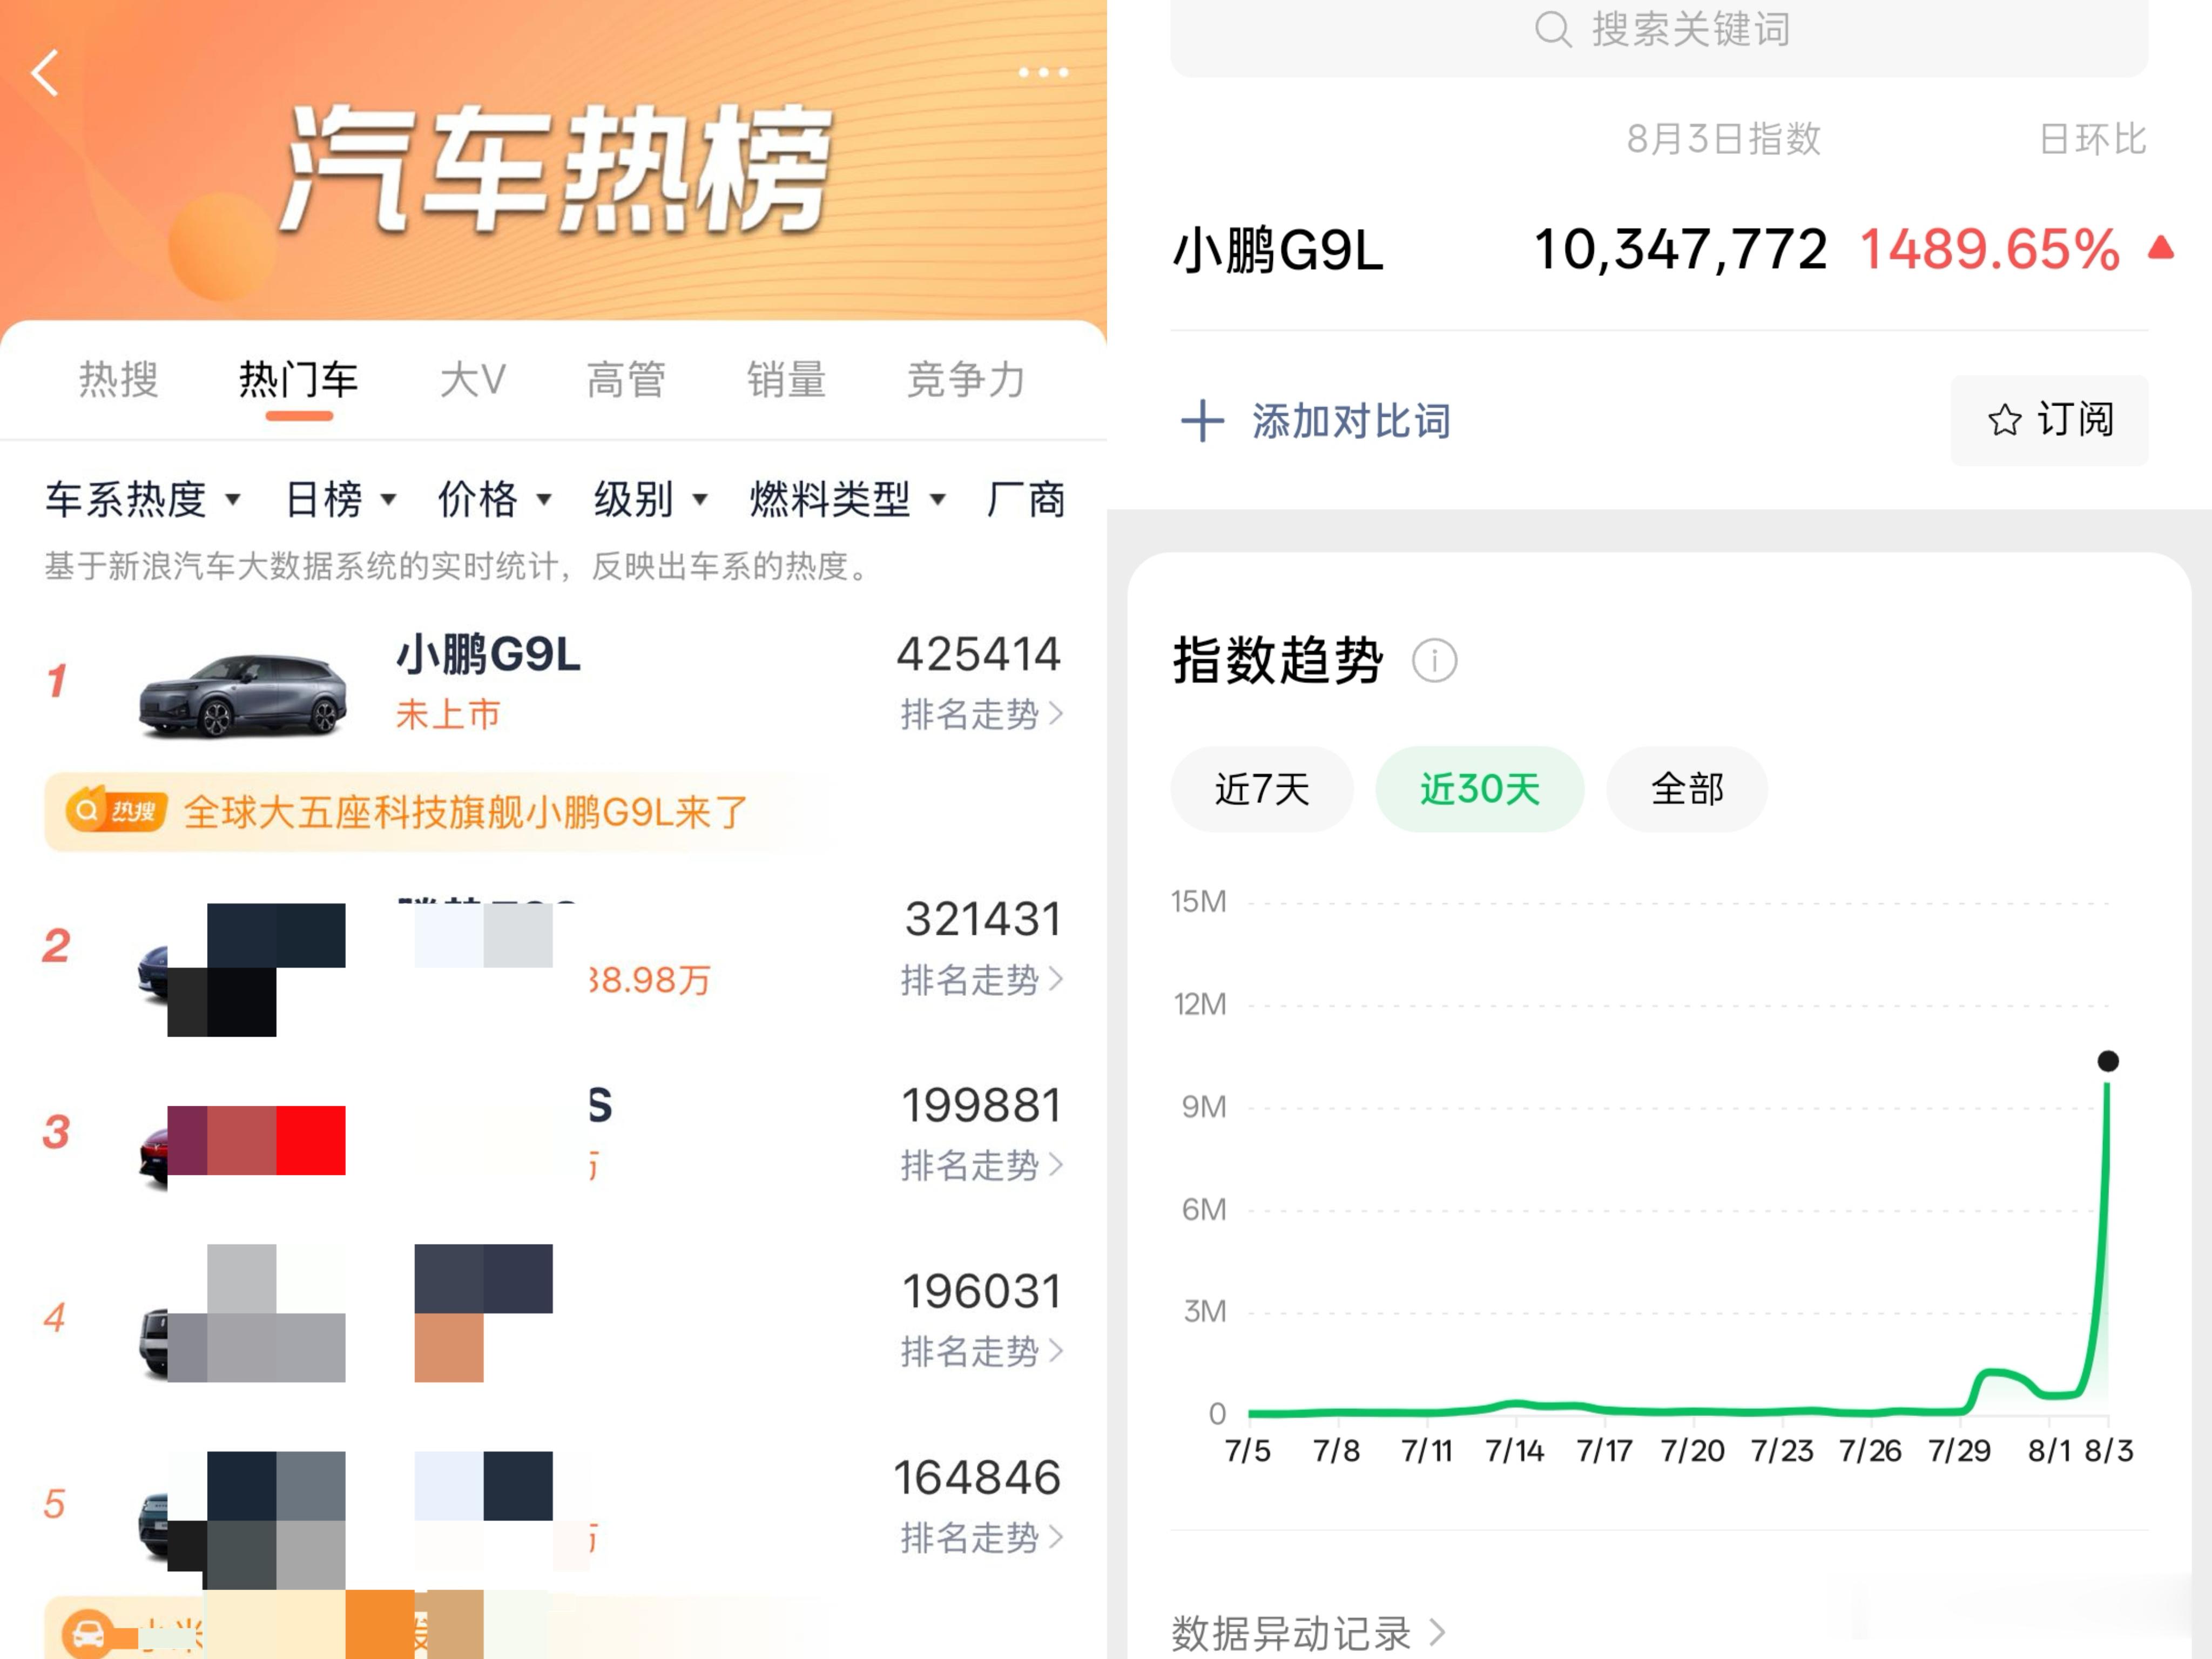Go to the 竞争力 tab
This screenshot has height=1659, width=2212.
[966, 380]
